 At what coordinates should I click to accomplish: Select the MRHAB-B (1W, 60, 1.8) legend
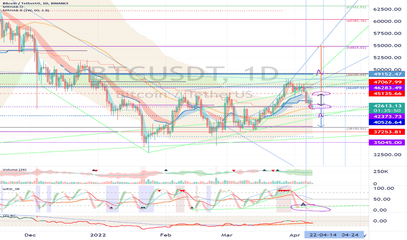tap(26, 10)
